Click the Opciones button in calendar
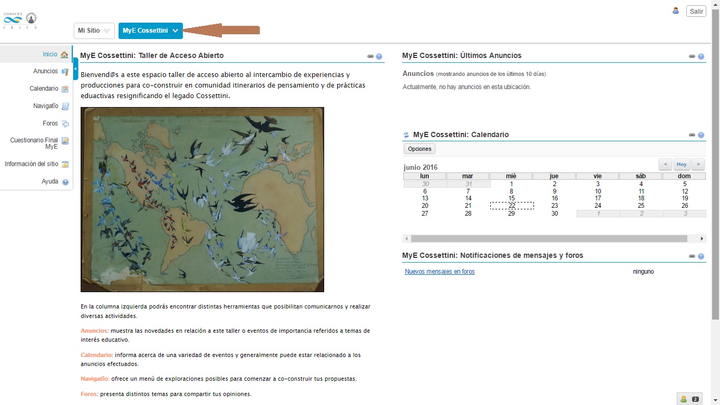The image size is (720, 405). pyautogui.click(x=420, y=149)
